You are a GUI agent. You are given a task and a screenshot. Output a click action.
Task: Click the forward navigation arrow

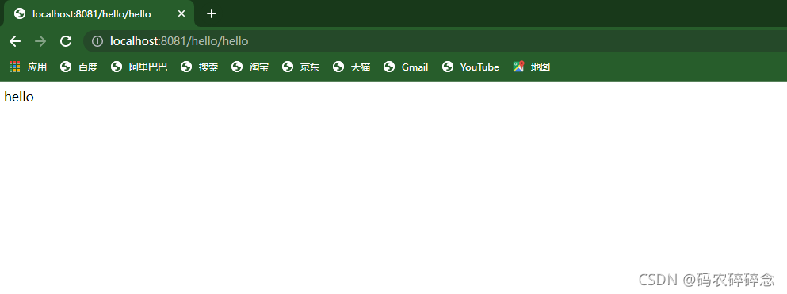(x=40, y=41)
